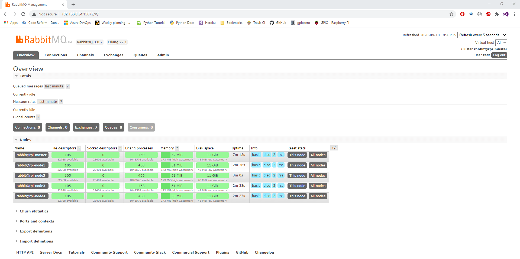Click the browser forward arrow
The height and width of the screenshot is (259, 520).
[x=15, y=14]
